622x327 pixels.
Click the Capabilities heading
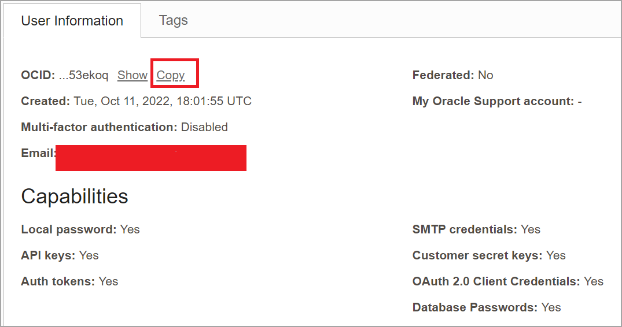click(75, 196)
